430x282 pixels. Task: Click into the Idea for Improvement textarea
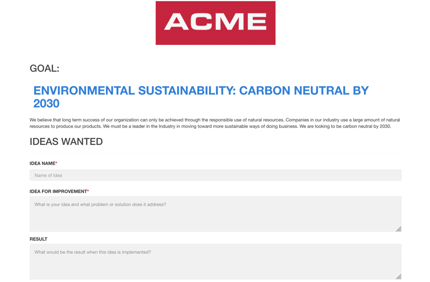click(x=215, y=213)
